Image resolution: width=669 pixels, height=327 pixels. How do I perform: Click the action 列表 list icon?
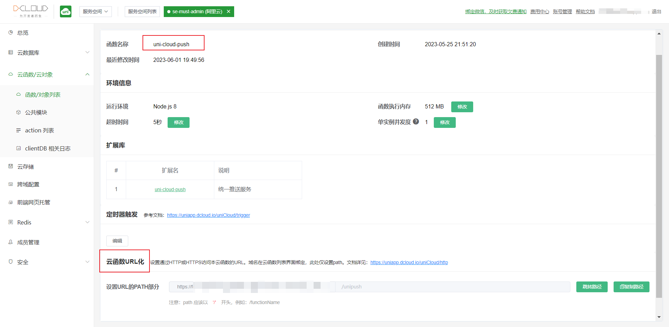(x=18, y=130)
